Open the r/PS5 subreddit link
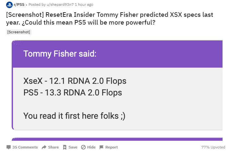This screenshot has width=230, height=154. pos(18,5)
